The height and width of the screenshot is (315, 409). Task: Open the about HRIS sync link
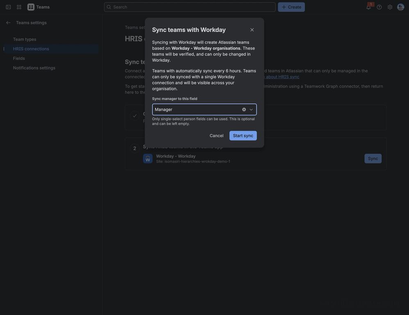point(282,77)
